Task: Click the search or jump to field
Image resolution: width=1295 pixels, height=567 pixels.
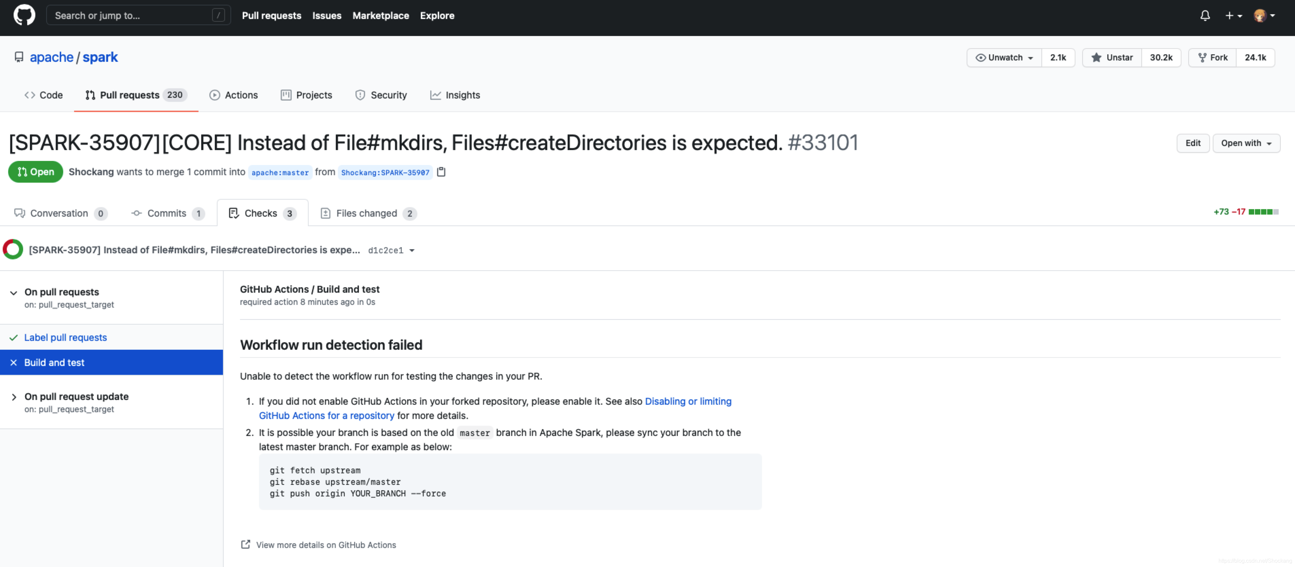Action: coord(138,15)
